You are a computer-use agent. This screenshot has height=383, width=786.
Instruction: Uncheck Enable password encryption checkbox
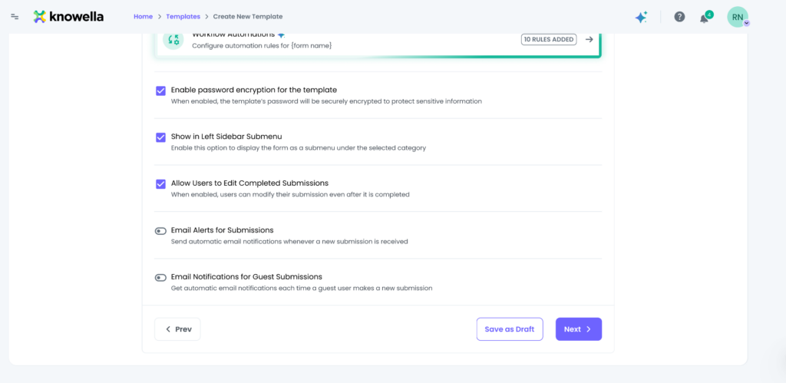160,91
